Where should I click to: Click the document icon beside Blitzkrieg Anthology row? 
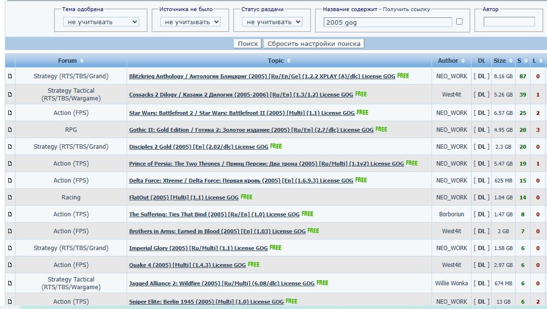[x=10, y=76]
